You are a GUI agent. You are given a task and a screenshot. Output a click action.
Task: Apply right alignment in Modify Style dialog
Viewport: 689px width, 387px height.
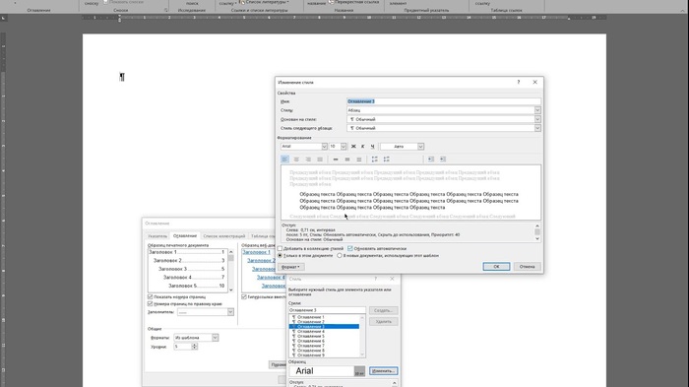click(308, 160)
